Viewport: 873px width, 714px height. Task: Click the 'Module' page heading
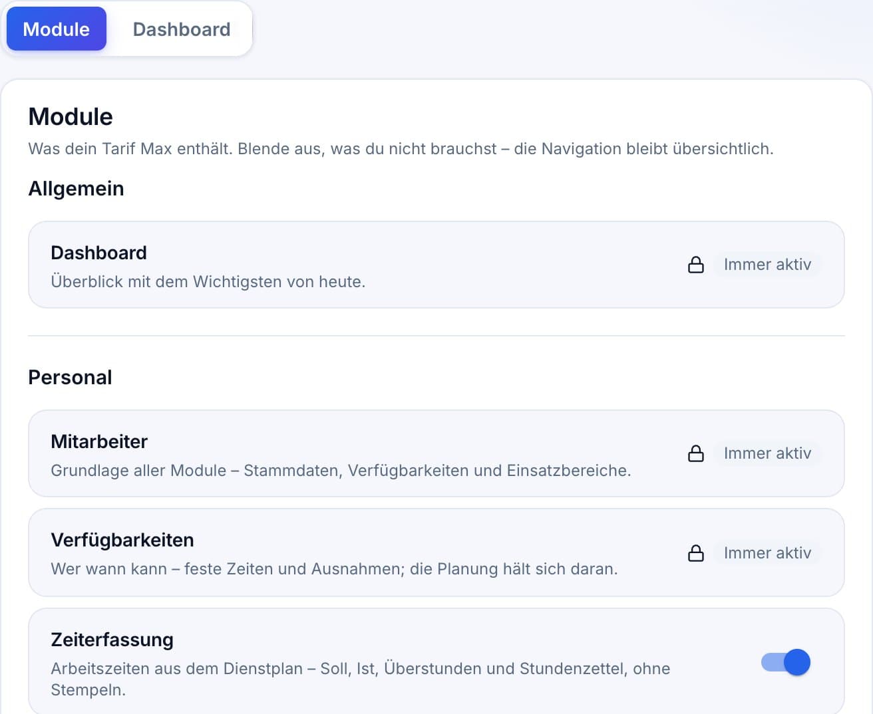pyautogui.click(x=71, y=117)
